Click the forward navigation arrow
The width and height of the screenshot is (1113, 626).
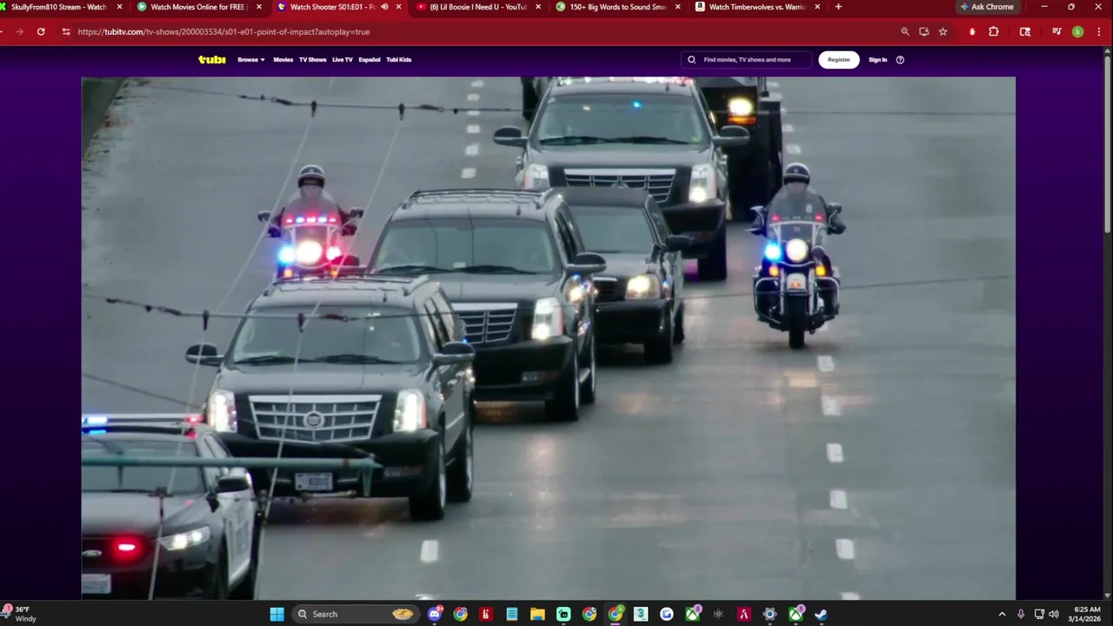click(x=19, y=31)
